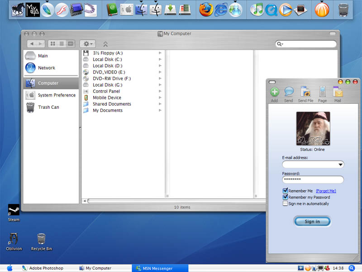
Task: Switch to icon view in My Computer
Action: 53,44
